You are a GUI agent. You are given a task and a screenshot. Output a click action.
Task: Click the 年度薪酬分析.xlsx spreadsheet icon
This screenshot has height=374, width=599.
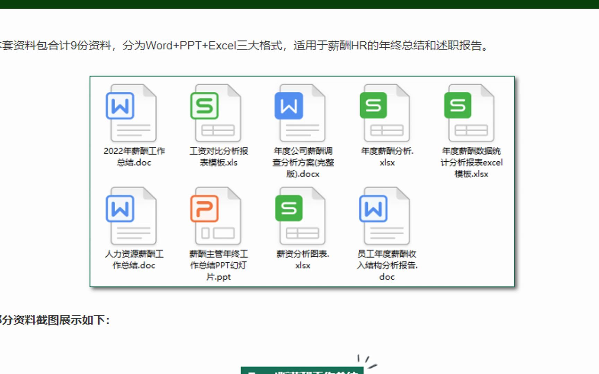[x=384, y=113]
